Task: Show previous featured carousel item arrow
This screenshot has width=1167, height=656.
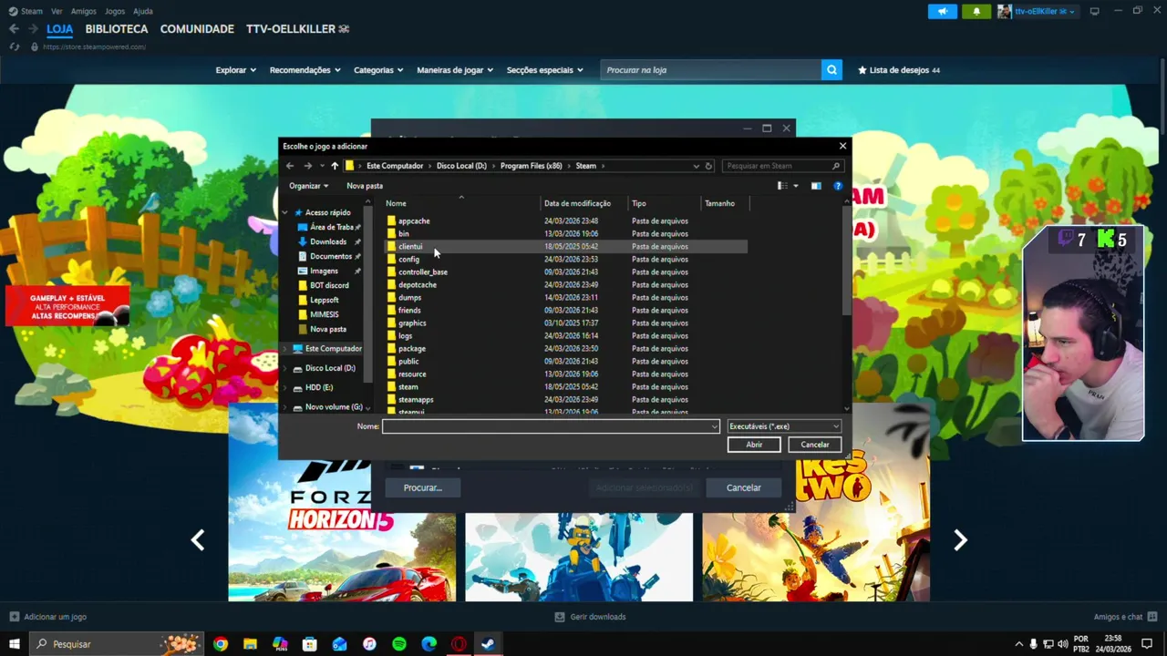Action: point(198,540)
